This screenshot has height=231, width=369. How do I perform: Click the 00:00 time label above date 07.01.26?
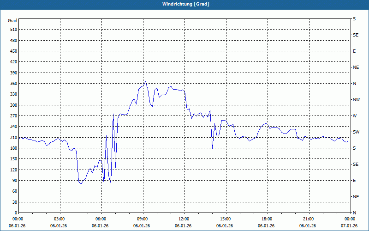pyautogui.click(x=351, y=219)
